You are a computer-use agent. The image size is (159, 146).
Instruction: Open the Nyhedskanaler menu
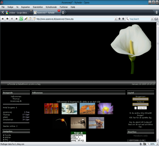tap(51, 7)
